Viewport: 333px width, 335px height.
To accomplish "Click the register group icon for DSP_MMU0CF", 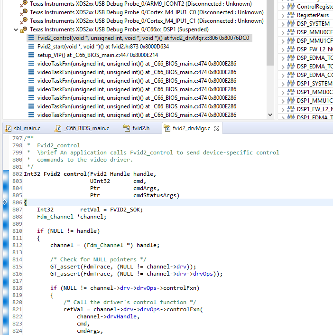I will pyautogui.click(x=291, y=32).
